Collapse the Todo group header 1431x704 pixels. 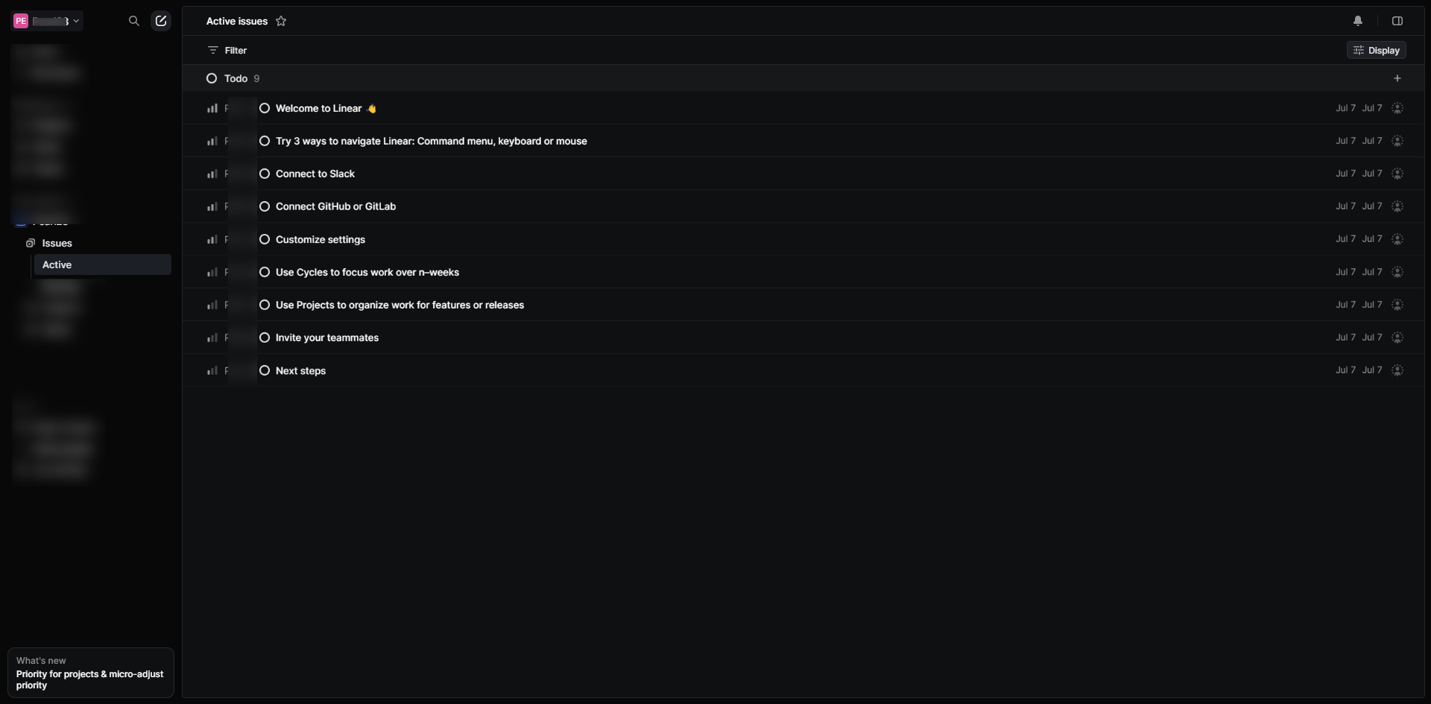click(x=236, y=78)
